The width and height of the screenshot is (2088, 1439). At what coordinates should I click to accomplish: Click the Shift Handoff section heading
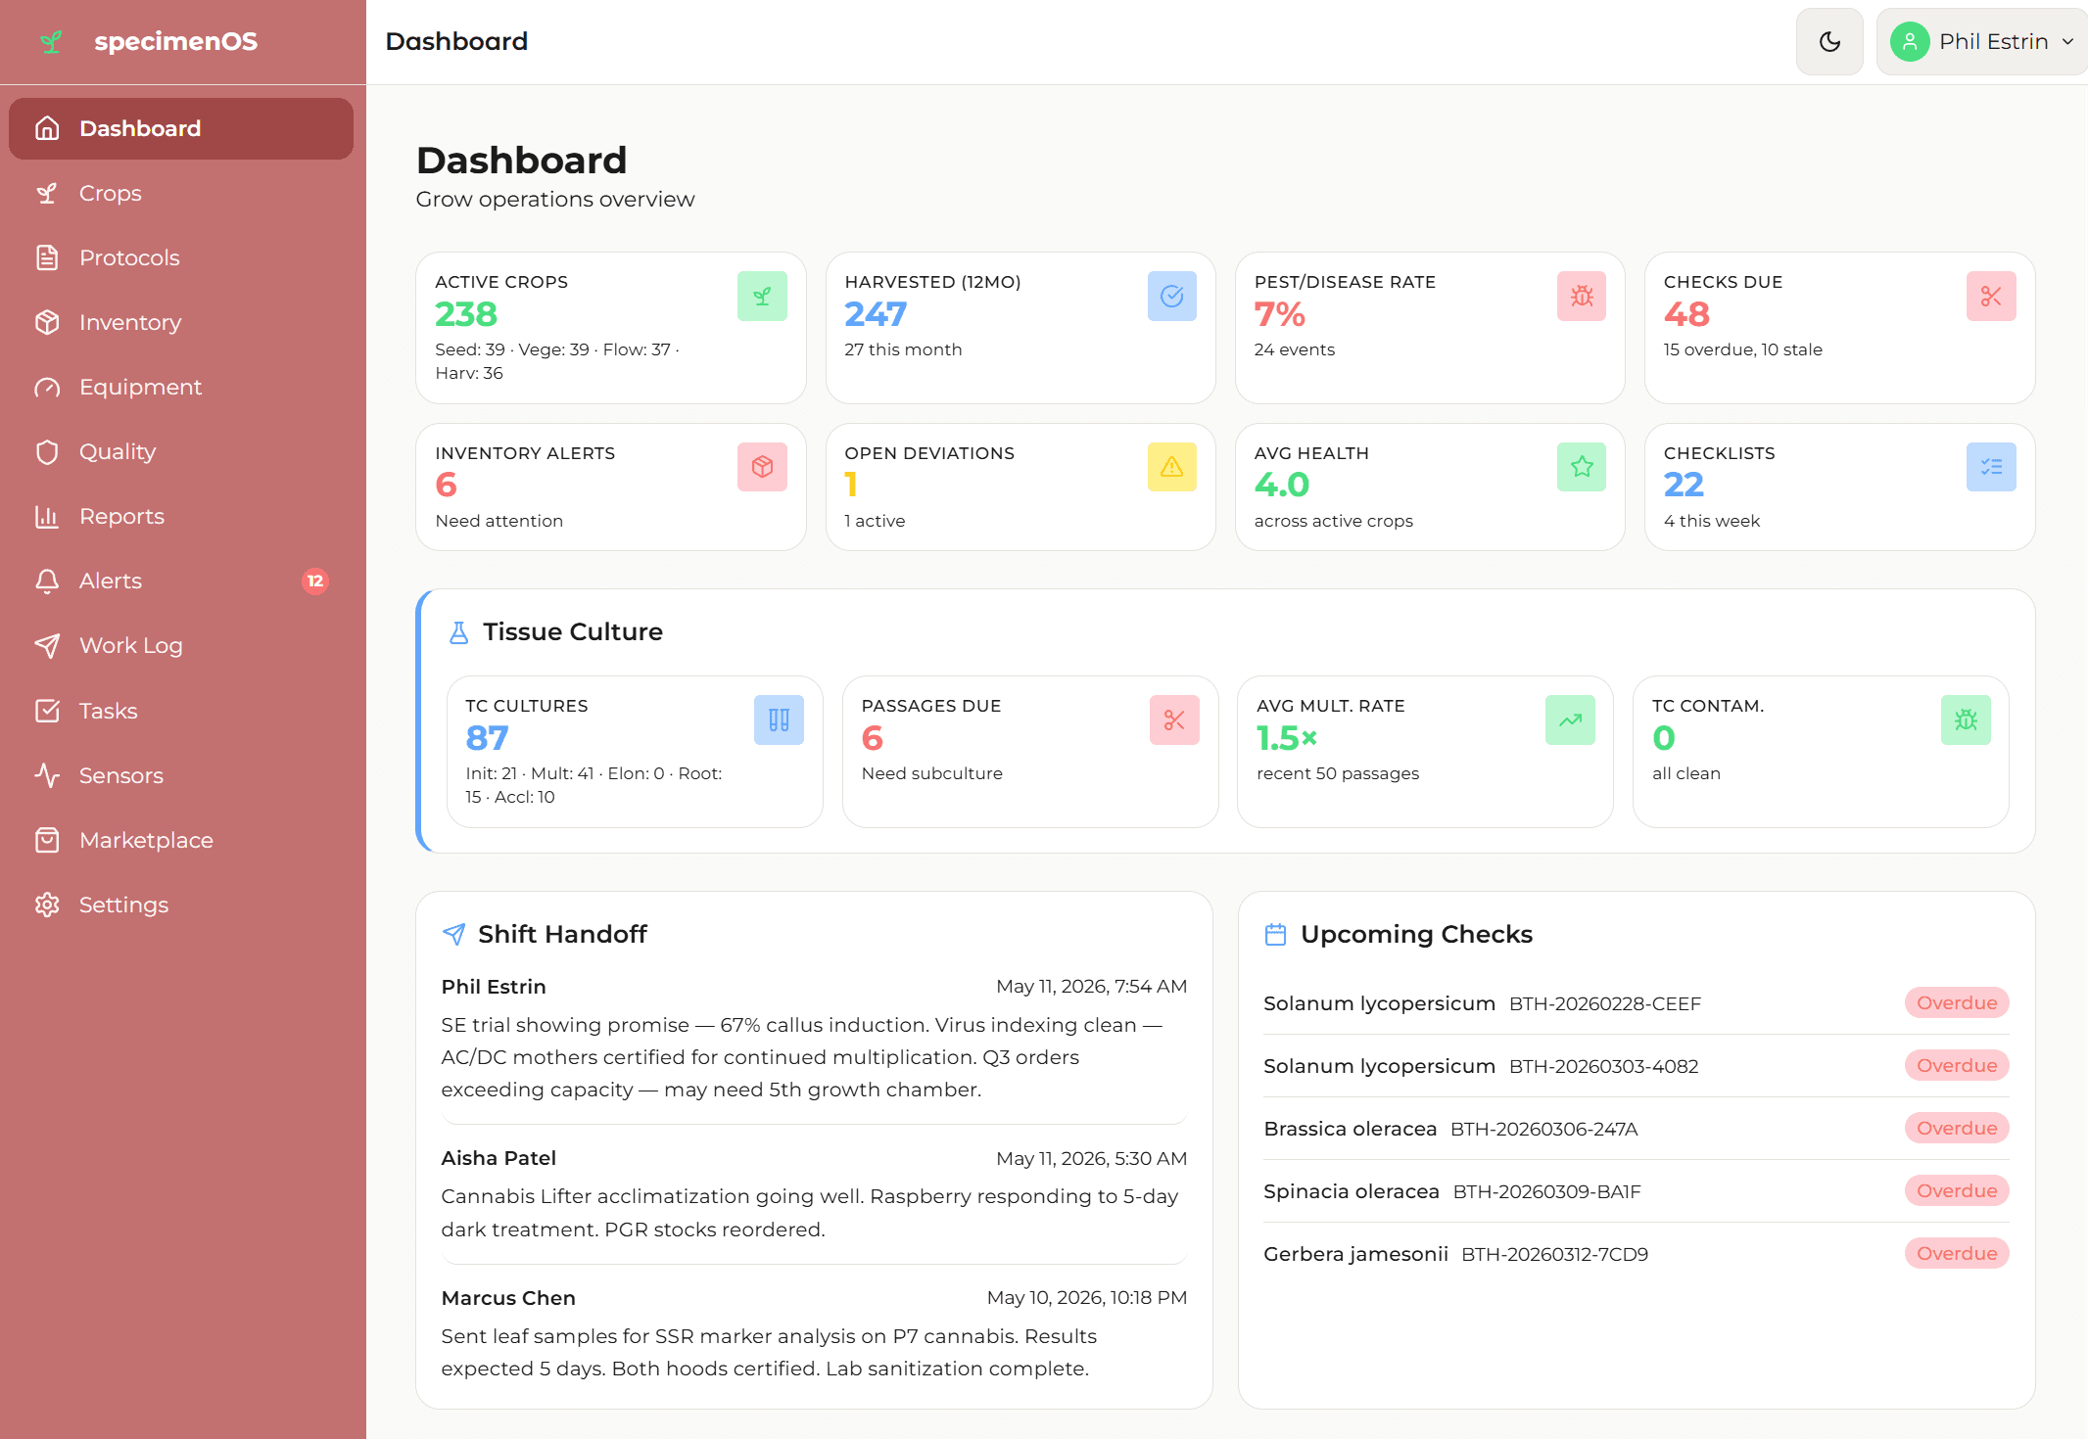562,934
